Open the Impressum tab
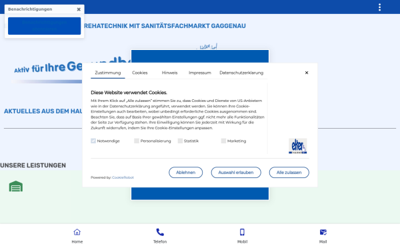Screen dimensions: 400x250 [200, 73]
